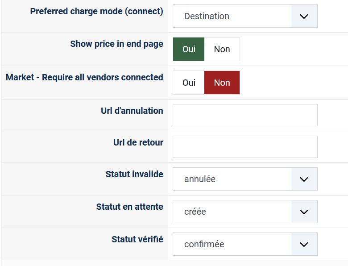
Task: Click chevron arrow next to créée
Action: point(304,212)
